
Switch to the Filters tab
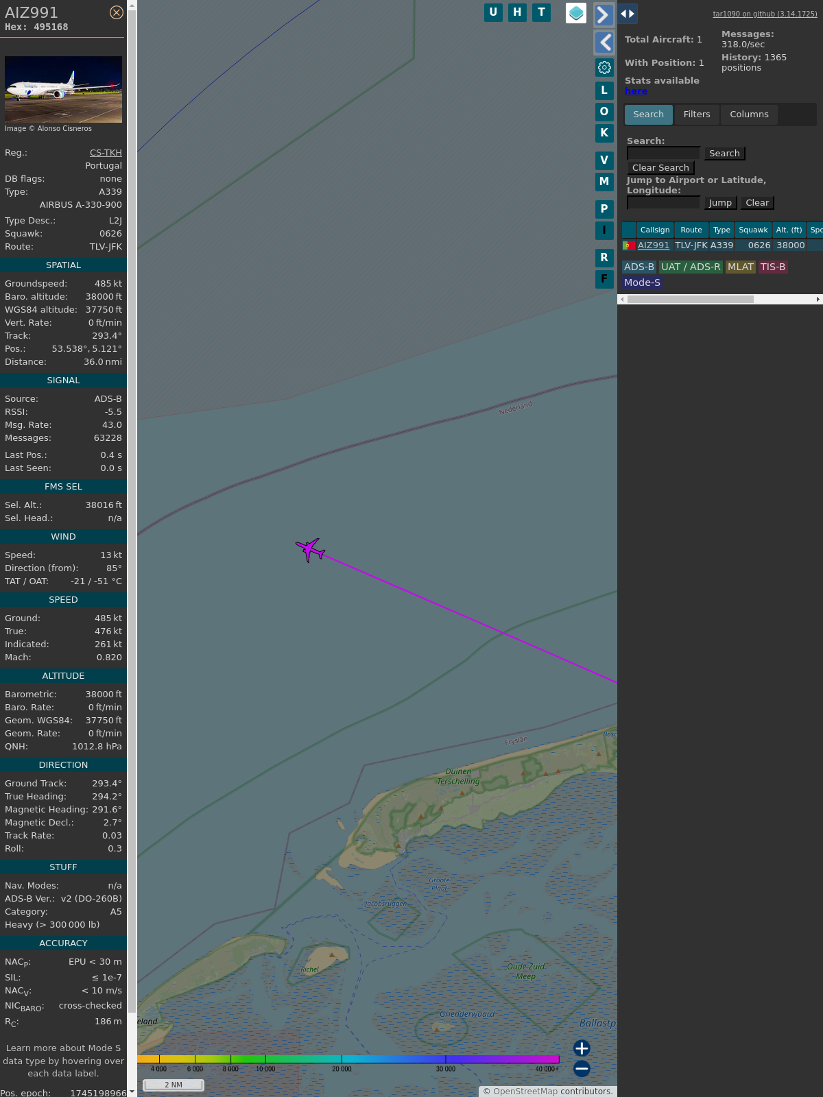(697, 114)
